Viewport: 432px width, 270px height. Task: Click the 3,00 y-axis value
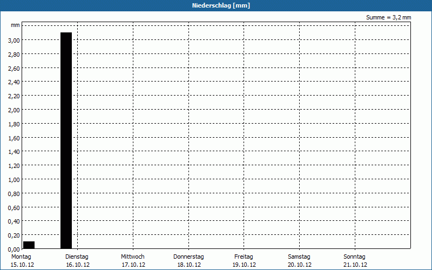click(14, 40)
